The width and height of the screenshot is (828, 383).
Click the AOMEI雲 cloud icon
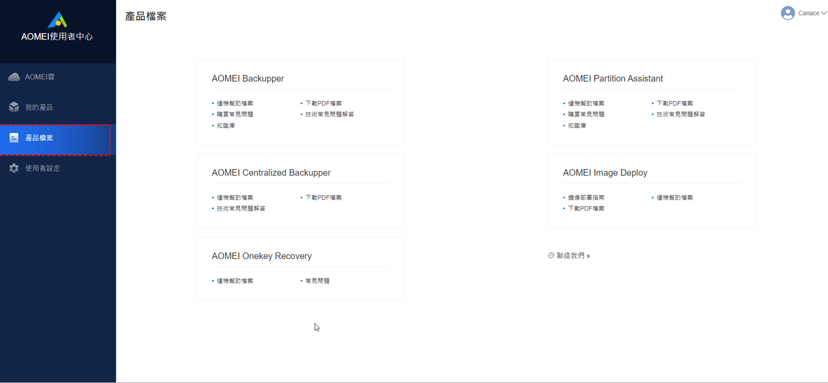click(14, 77)
